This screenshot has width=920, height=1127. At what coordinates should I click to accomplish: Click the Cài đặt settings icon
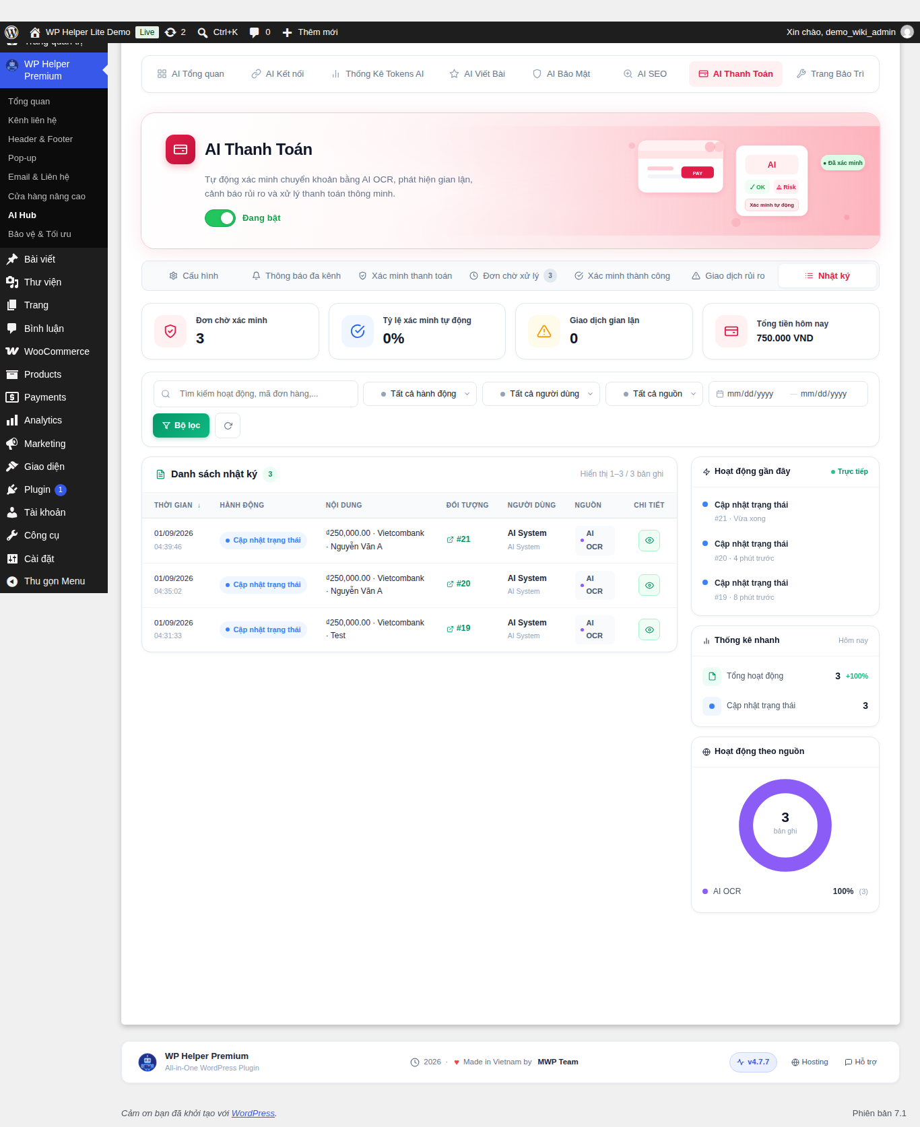tap(12, 559)
